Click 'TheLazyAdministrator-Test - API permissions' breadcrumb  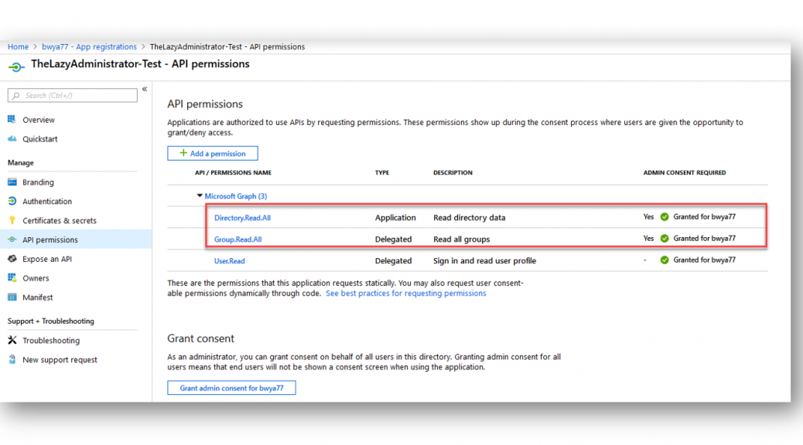pyautogui.click(x=227, y=46)
